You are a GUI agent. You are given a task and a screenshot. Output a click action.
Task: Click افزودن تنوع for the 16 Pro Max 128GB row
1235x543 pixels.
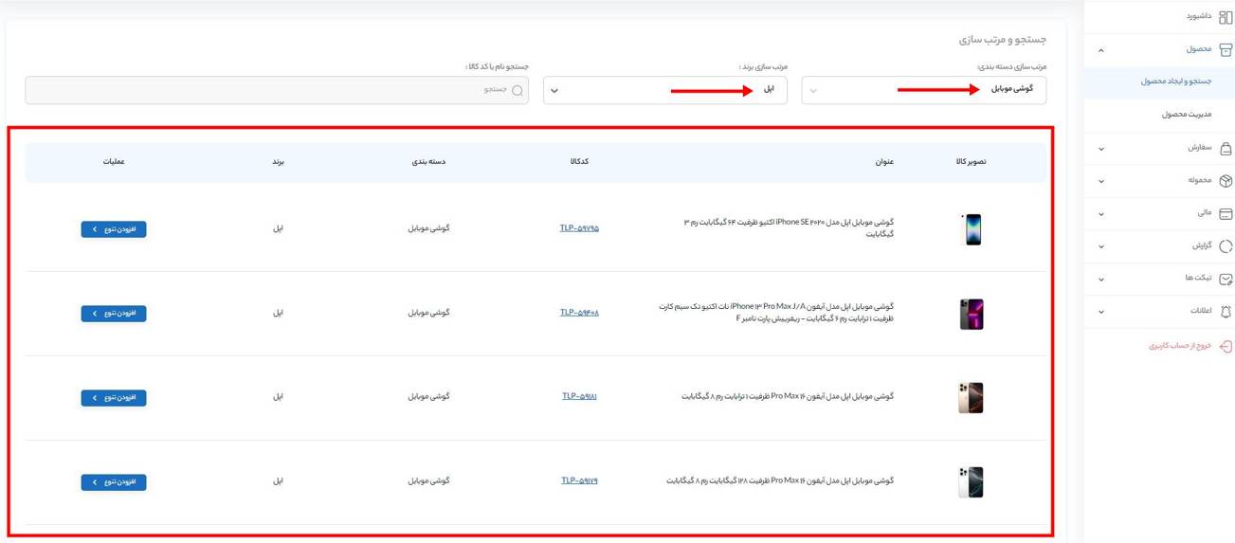tap(114, 482)
